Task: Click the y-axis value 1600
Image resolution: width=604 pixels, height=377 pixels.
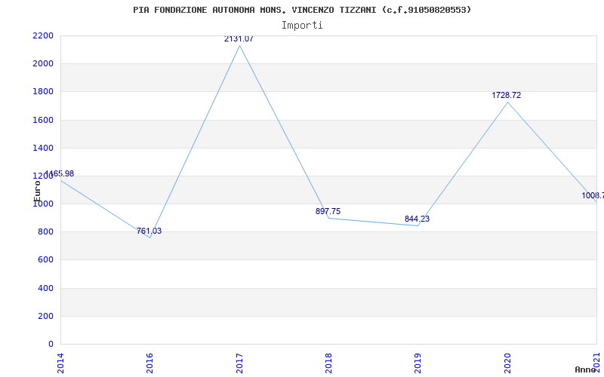Action: tap(43, 120)
